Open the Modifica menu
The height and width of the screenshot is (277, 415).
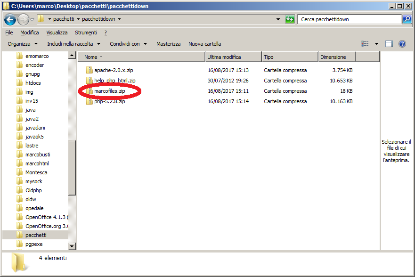coord(30,33)
